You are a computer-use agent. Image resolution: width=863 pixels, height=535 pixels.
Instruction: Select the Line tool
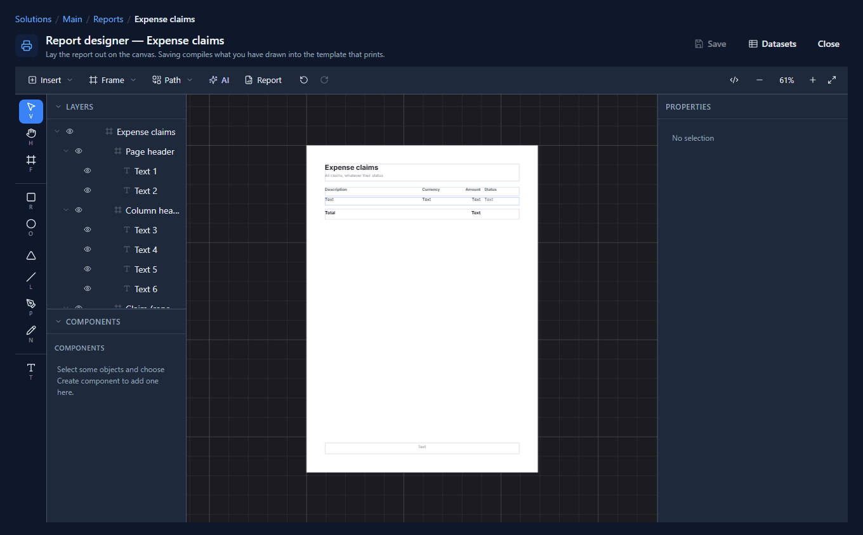(31, 281)
